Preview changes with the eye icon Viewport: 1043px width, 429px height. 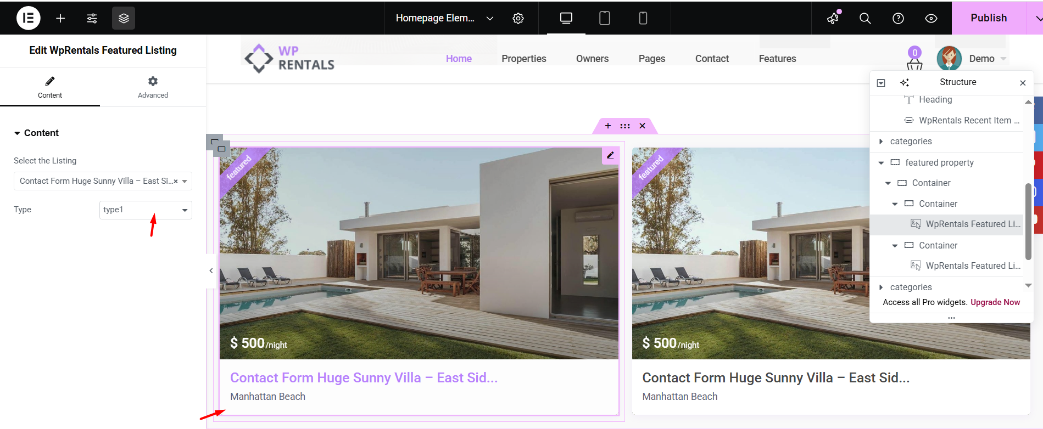[931, 18]
